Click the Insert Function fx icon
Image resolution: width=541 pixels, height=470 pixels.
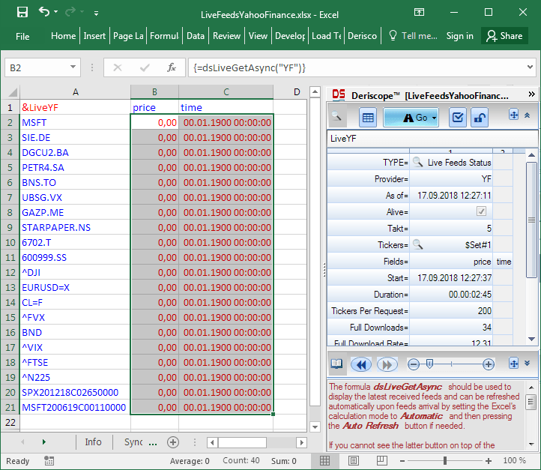click(172, 67)
